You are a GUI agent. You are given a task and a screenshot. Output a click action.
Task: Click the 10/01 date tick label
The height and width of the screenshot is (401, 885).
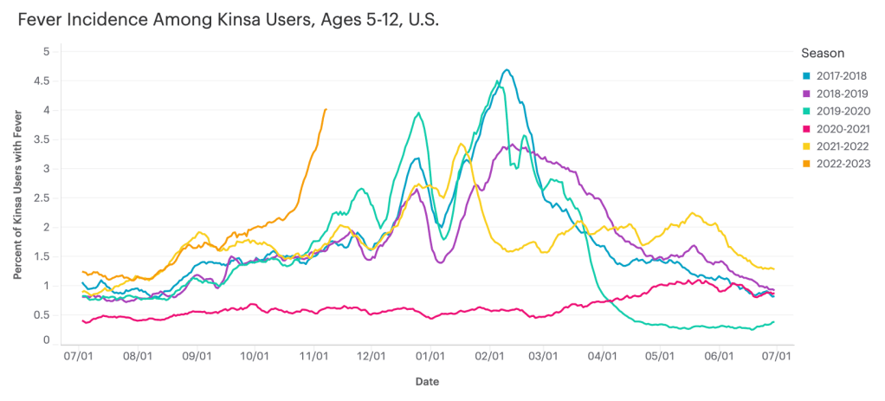pyautogui.click(x=255, y=356)
